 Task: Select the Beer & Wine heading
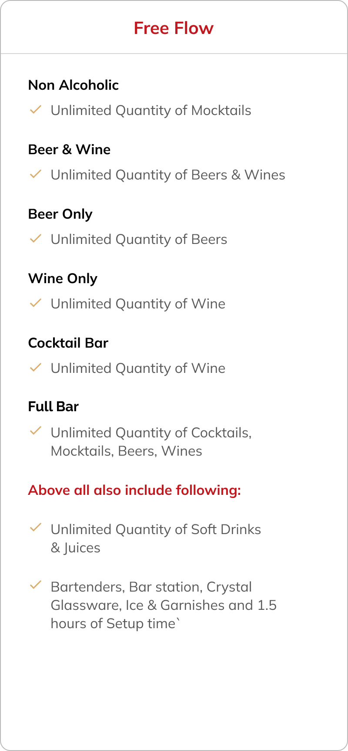(69, 149)
